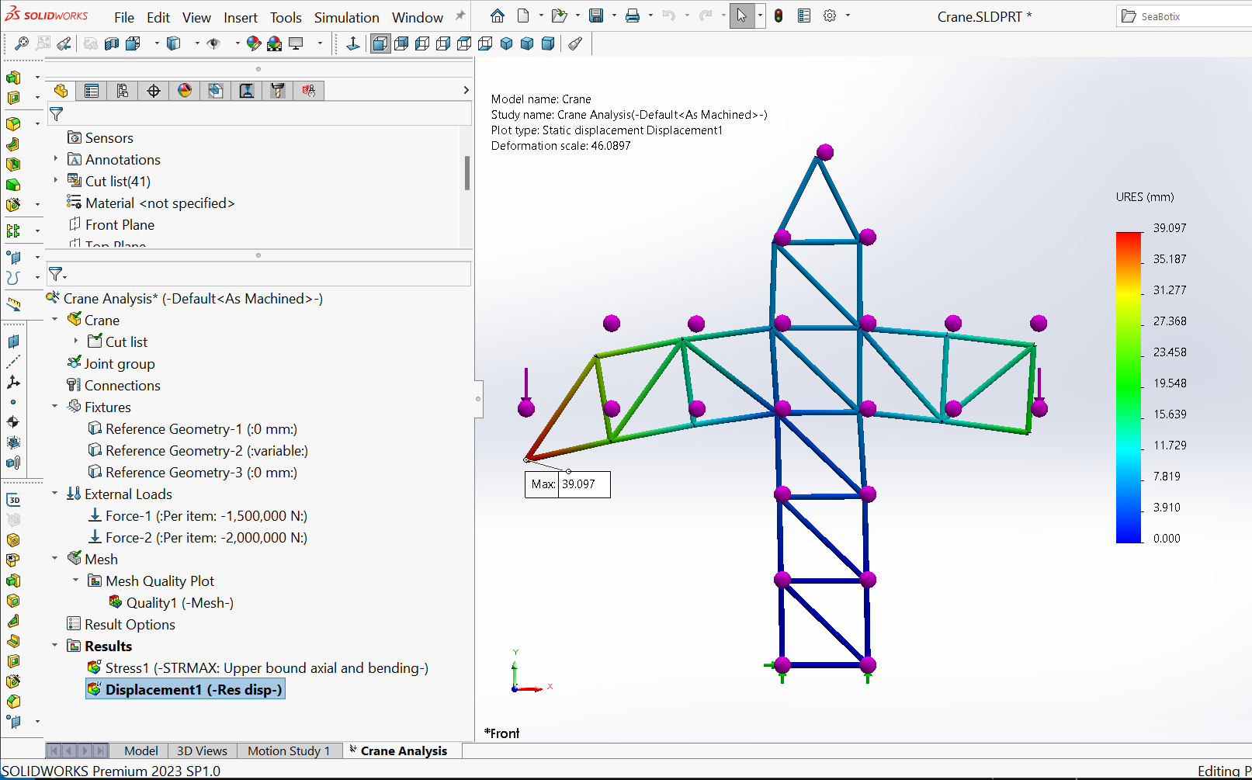
Task: Expand the Cut list under Crane
Action: click(x=76, y=341)
